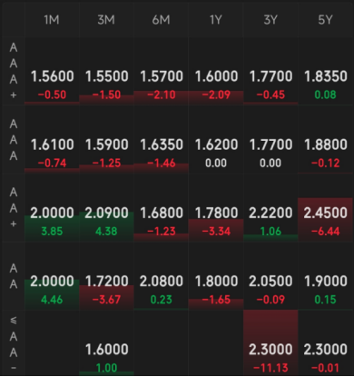Select AA+ 5Y cell showing 2.4500

325,208
